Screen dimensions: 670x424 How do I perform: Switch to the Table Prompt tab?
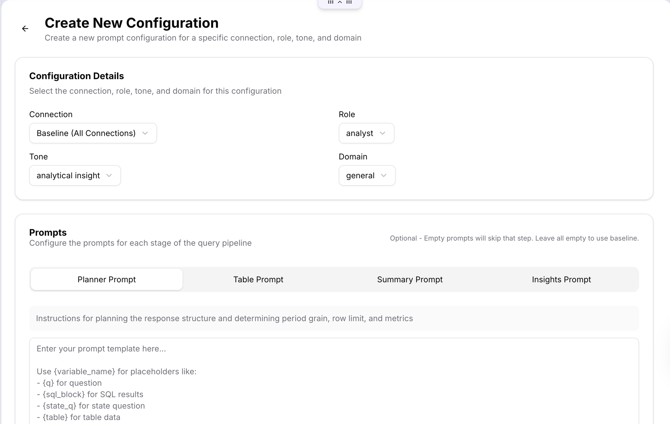point(258,279)
